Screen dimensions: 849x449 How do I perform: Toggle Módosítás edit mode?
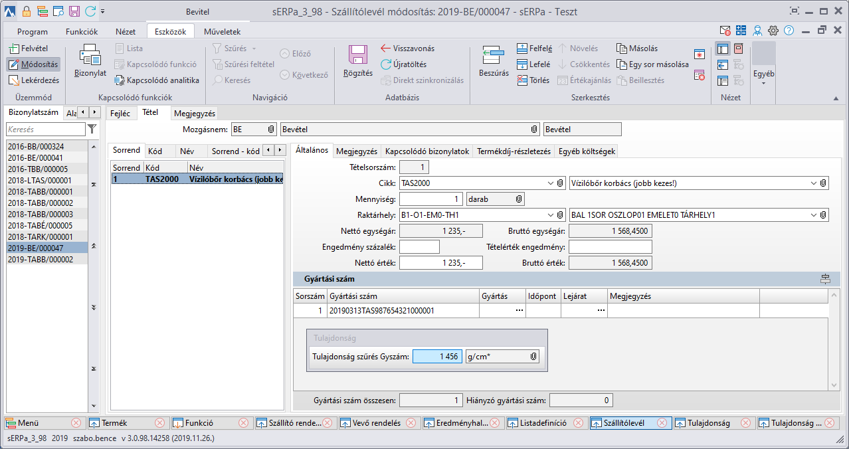click(33, 64)
